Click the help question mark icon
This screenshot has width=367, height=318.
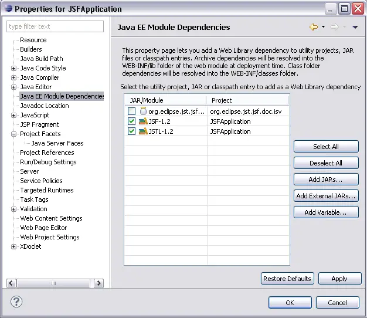pyautogui.click(x=16, y=302)
